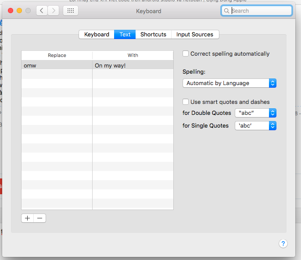This screenshot has height=260, width=301.
Task: Select the omw replacement row
Action: (57, 65)
